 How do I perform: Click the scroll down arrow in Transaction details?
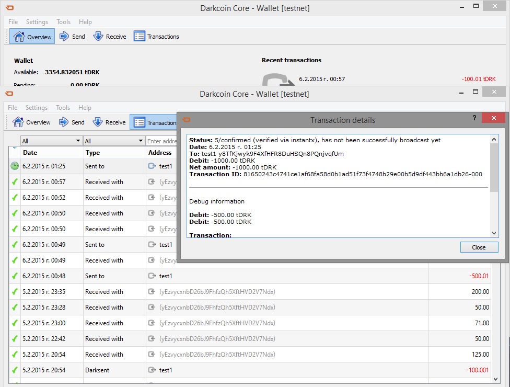[x=494, y=233]
